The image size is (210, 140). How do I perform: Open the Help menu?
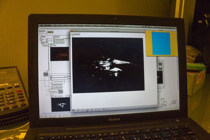[x=117, y=26]
